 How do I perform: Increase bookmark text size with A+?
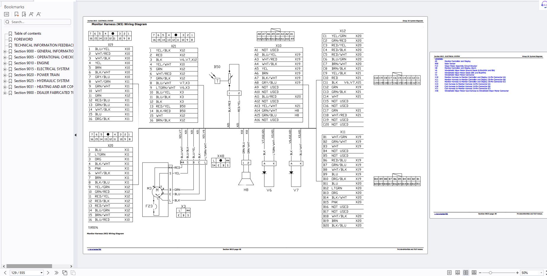click(31, 14)
